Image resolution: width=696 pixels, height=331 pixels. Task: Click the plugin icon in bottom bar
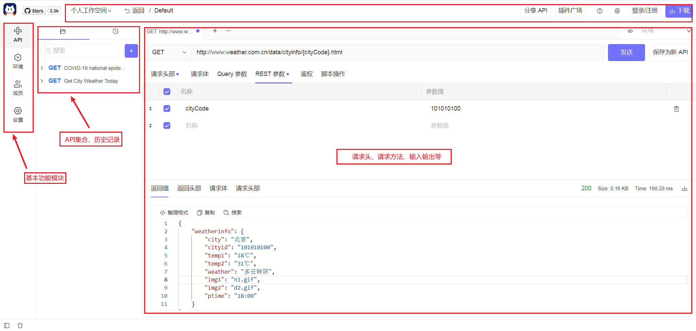(x=20, y=325)
